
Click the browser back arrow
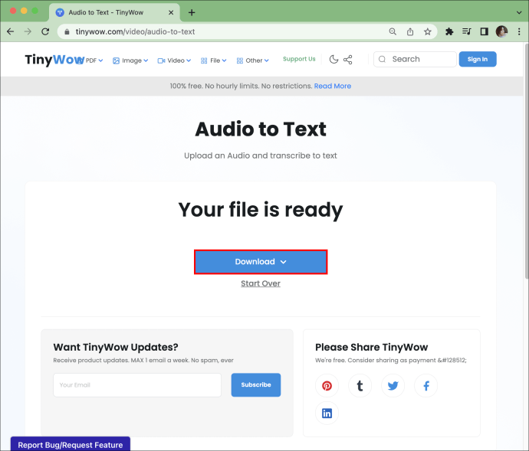pos(11,31)
